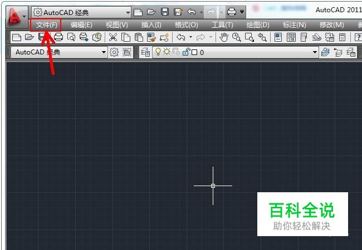
Task: Expand the layer list dropdown arrow
Action: (x=315, y=52)
